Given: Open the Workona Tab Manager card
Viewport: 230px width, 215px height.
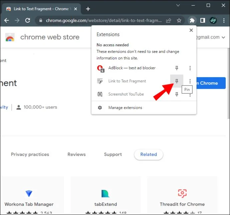Looking at the screenshot, I should point(32,195).
